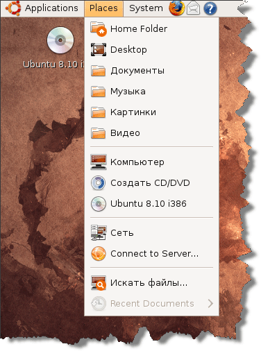
Task: Close the Places menu via its label
Action: (103, 8)
